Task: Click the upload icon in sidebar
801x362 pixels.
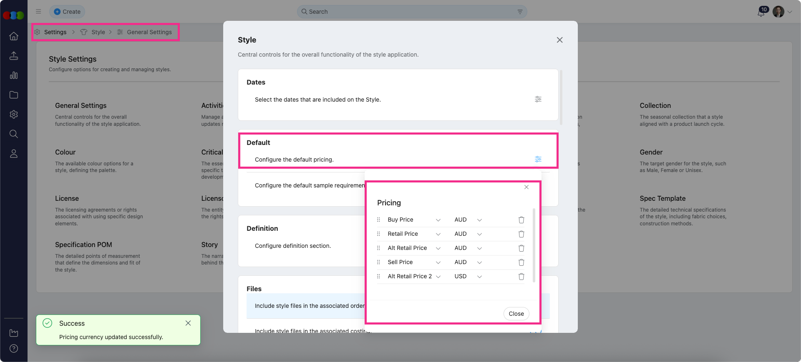Action: click(x=14, y=56)
